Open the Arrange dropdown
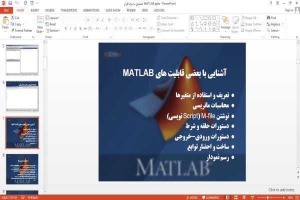Viewport: 300px width, 200px height. click(225, 24)
